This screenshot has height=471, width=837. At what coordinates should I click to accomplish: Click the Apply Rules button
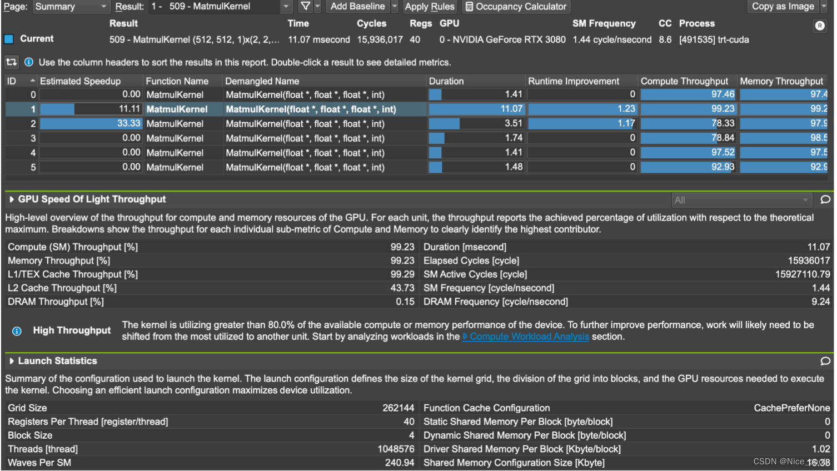point(430,7)
